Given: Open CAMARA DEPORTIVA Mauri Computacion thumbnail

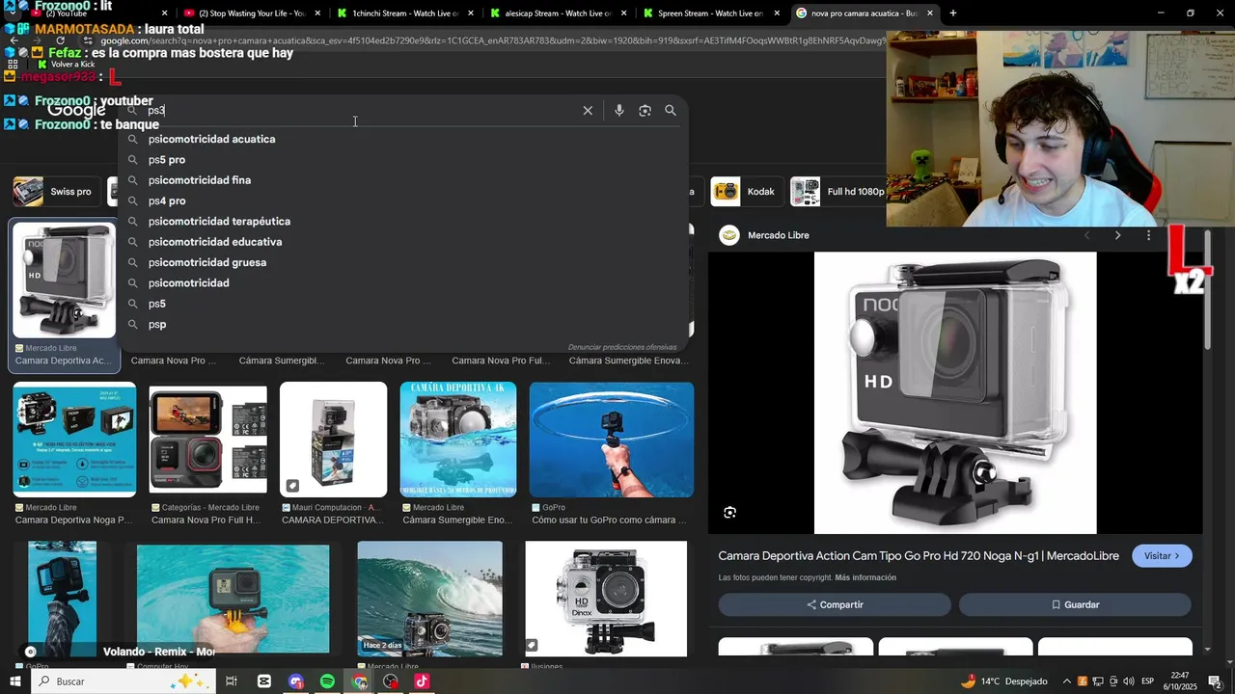Looking at the screenshot, I should pos(333,440).
